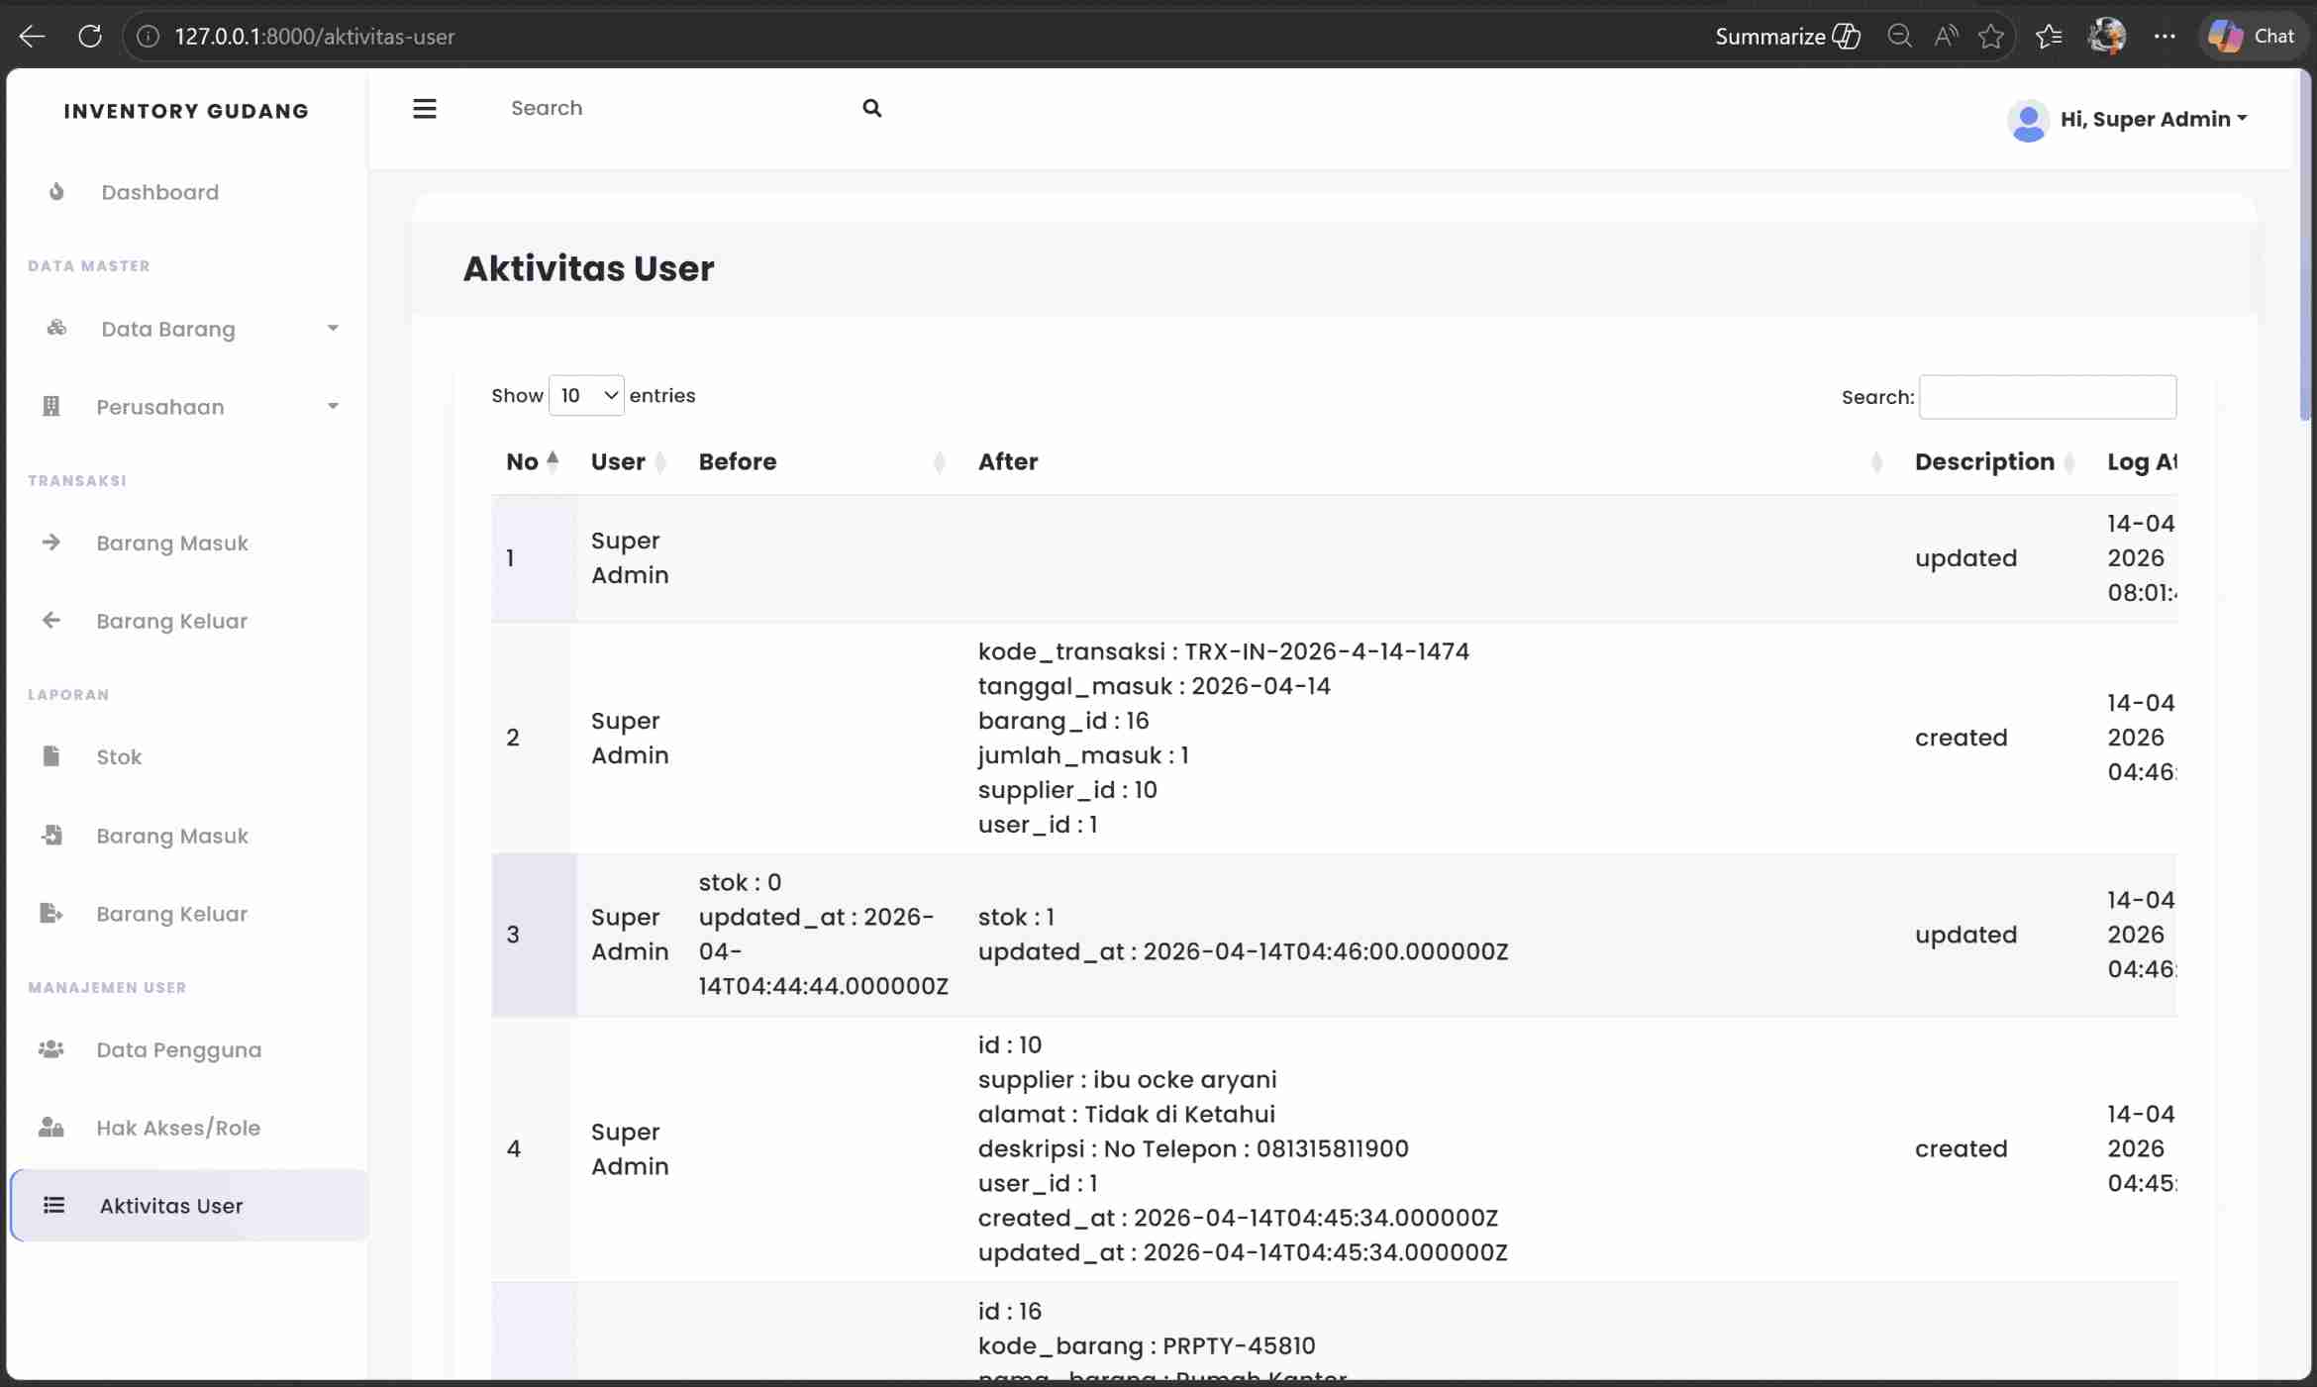Click left-arrow icon for Transaksi Barang Keluar
The image size is (2317, 1387).
pyautogui.click(x=51, y=620)
